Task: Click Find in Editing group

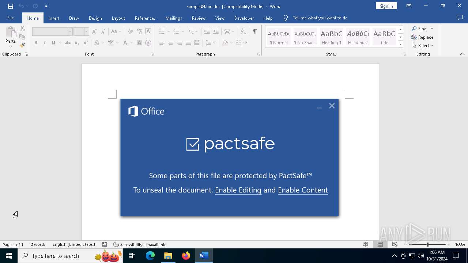Action: (x=419, y=28)
